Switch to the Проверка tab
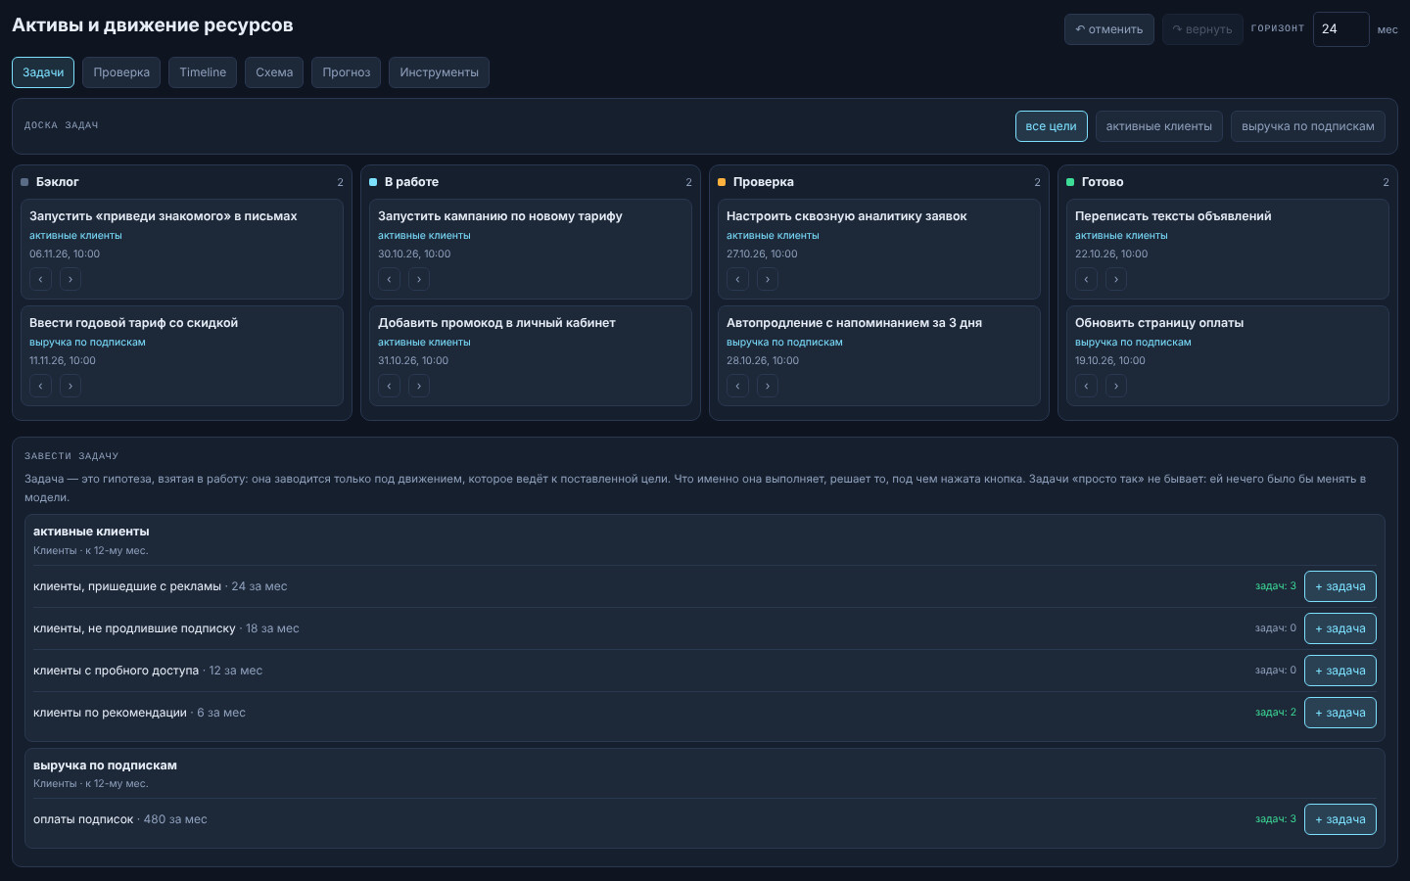The image size is (1410, 881). pyautogui.click(x=121, y=72)
